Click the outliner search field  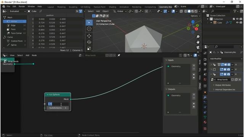220,11
